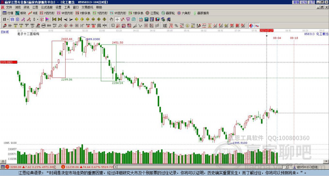Image resolution: width=329 pixels, height=176 pixels.
Task: Open the 江恩 menu
Action: point(35,7)
